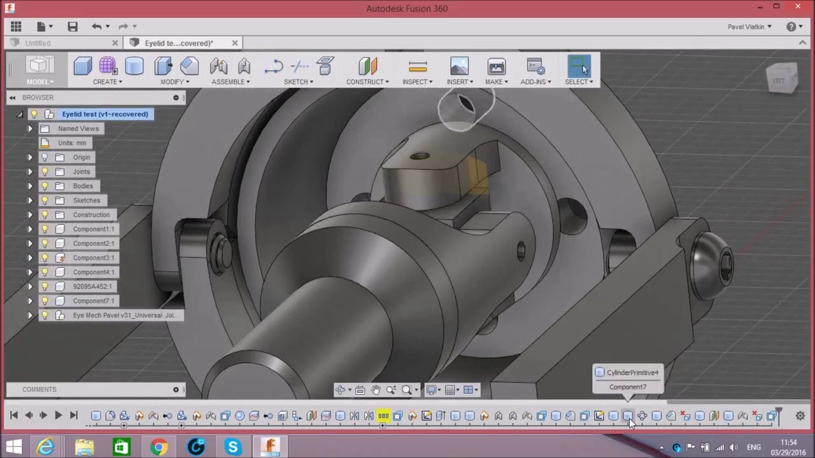Select the Measure tool in Inspect
This screenshot has height=458, width=815.
(x=418, y=66)
